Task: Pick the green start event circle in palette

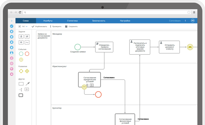Action: 21,54
